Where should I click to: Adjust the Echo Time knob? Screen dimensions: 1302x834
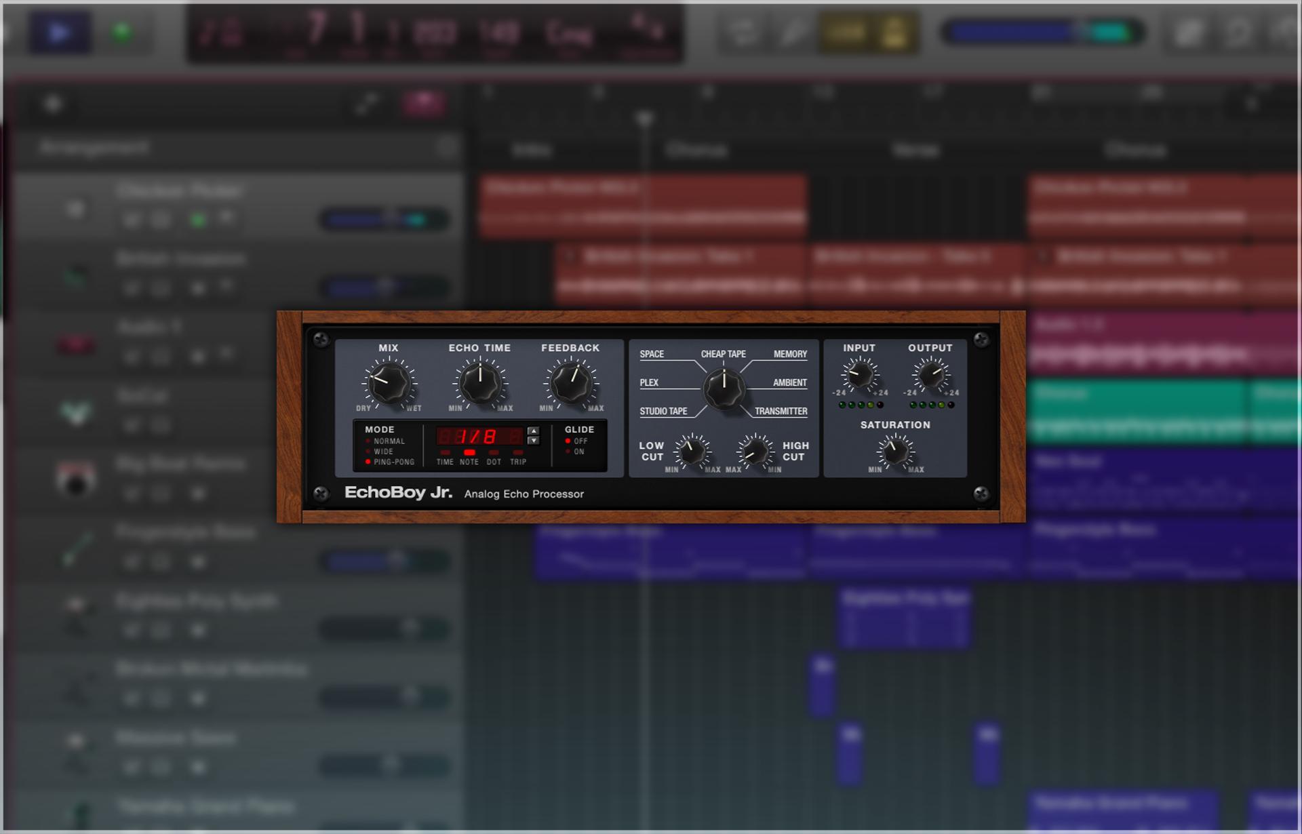click(x=479, y=383)
